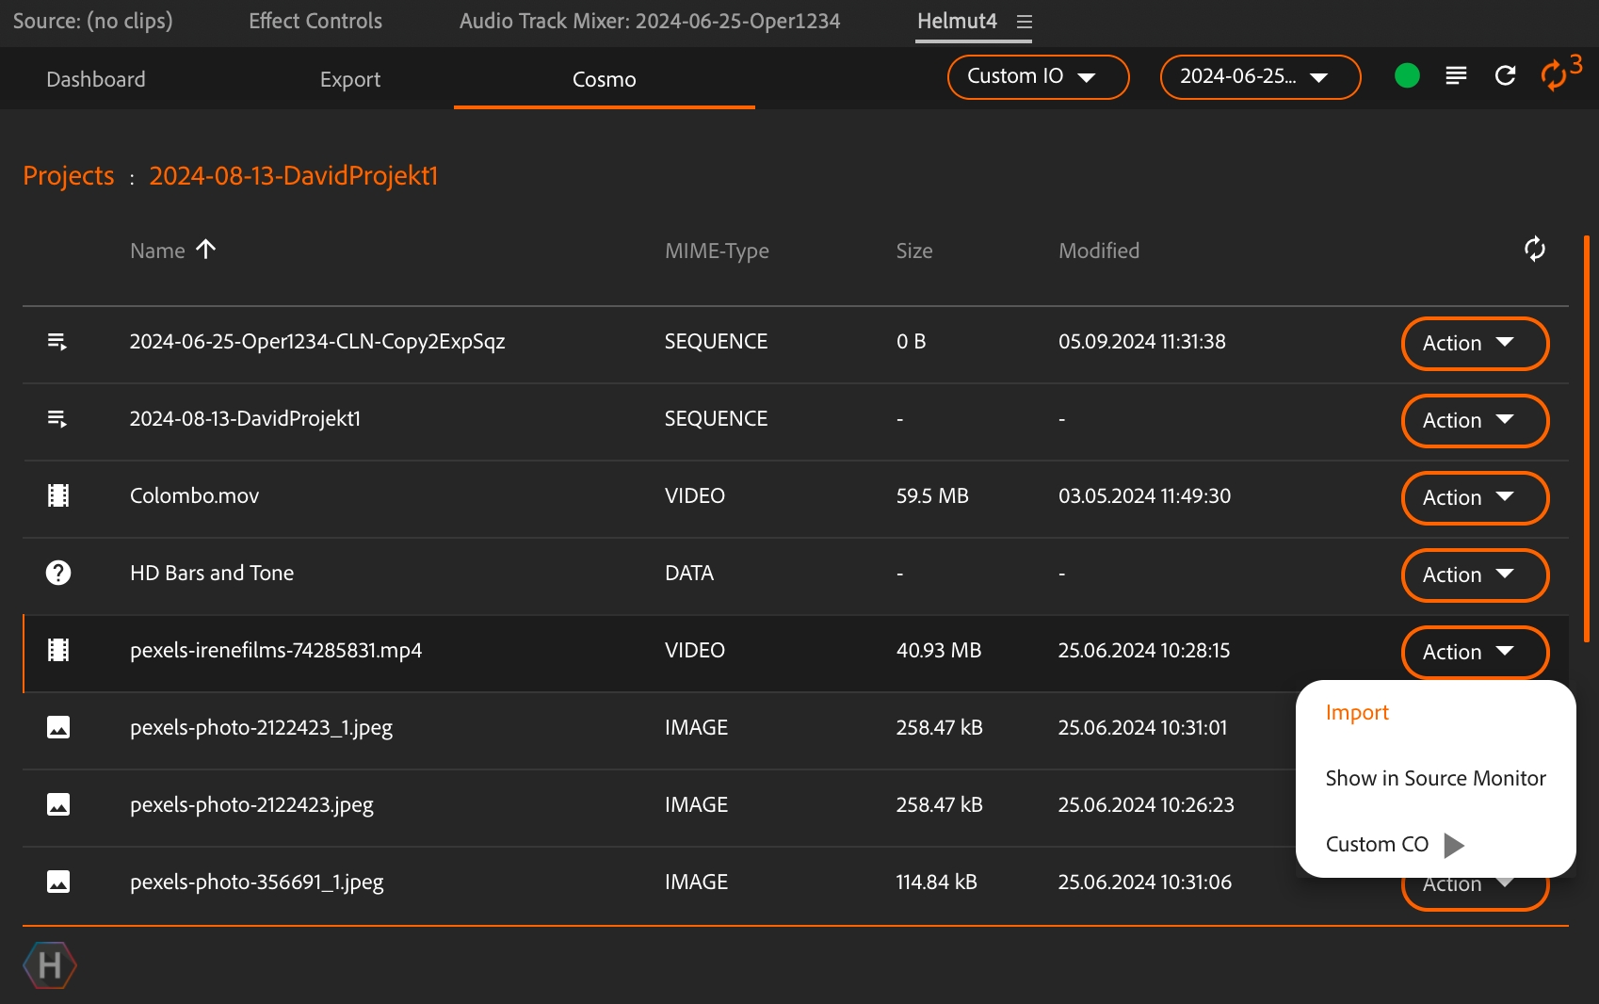Image resolution: width=1599 pixels, height=1004 pixels.
Task: Click the Helmut4 logo at bottom left
Action: coord(49,965)
